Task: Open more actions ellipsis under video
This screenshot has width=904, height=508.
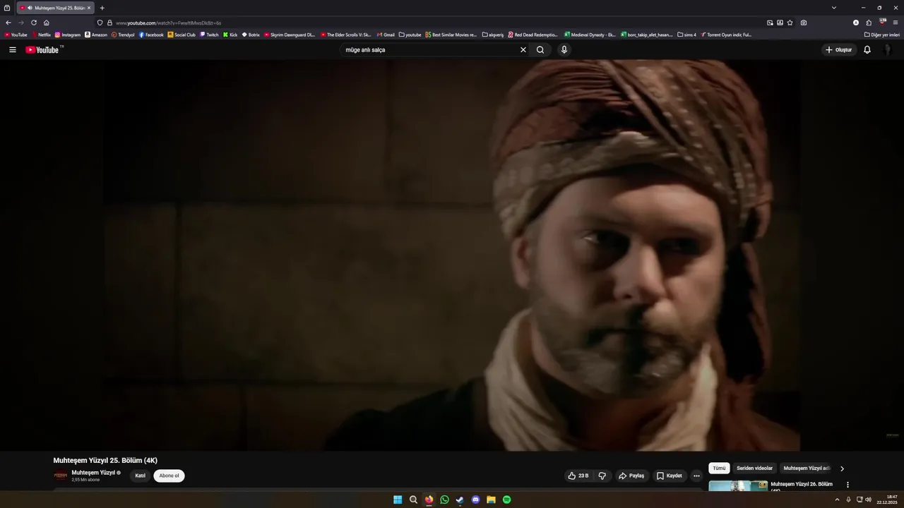Action: 696,476
